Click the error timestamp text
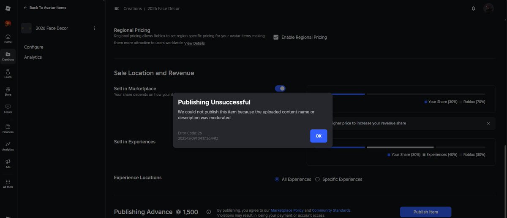The image size is (507, 218). pos(198,138)
